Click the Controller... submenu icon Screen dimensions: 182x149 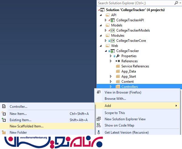tap(4, 106)
